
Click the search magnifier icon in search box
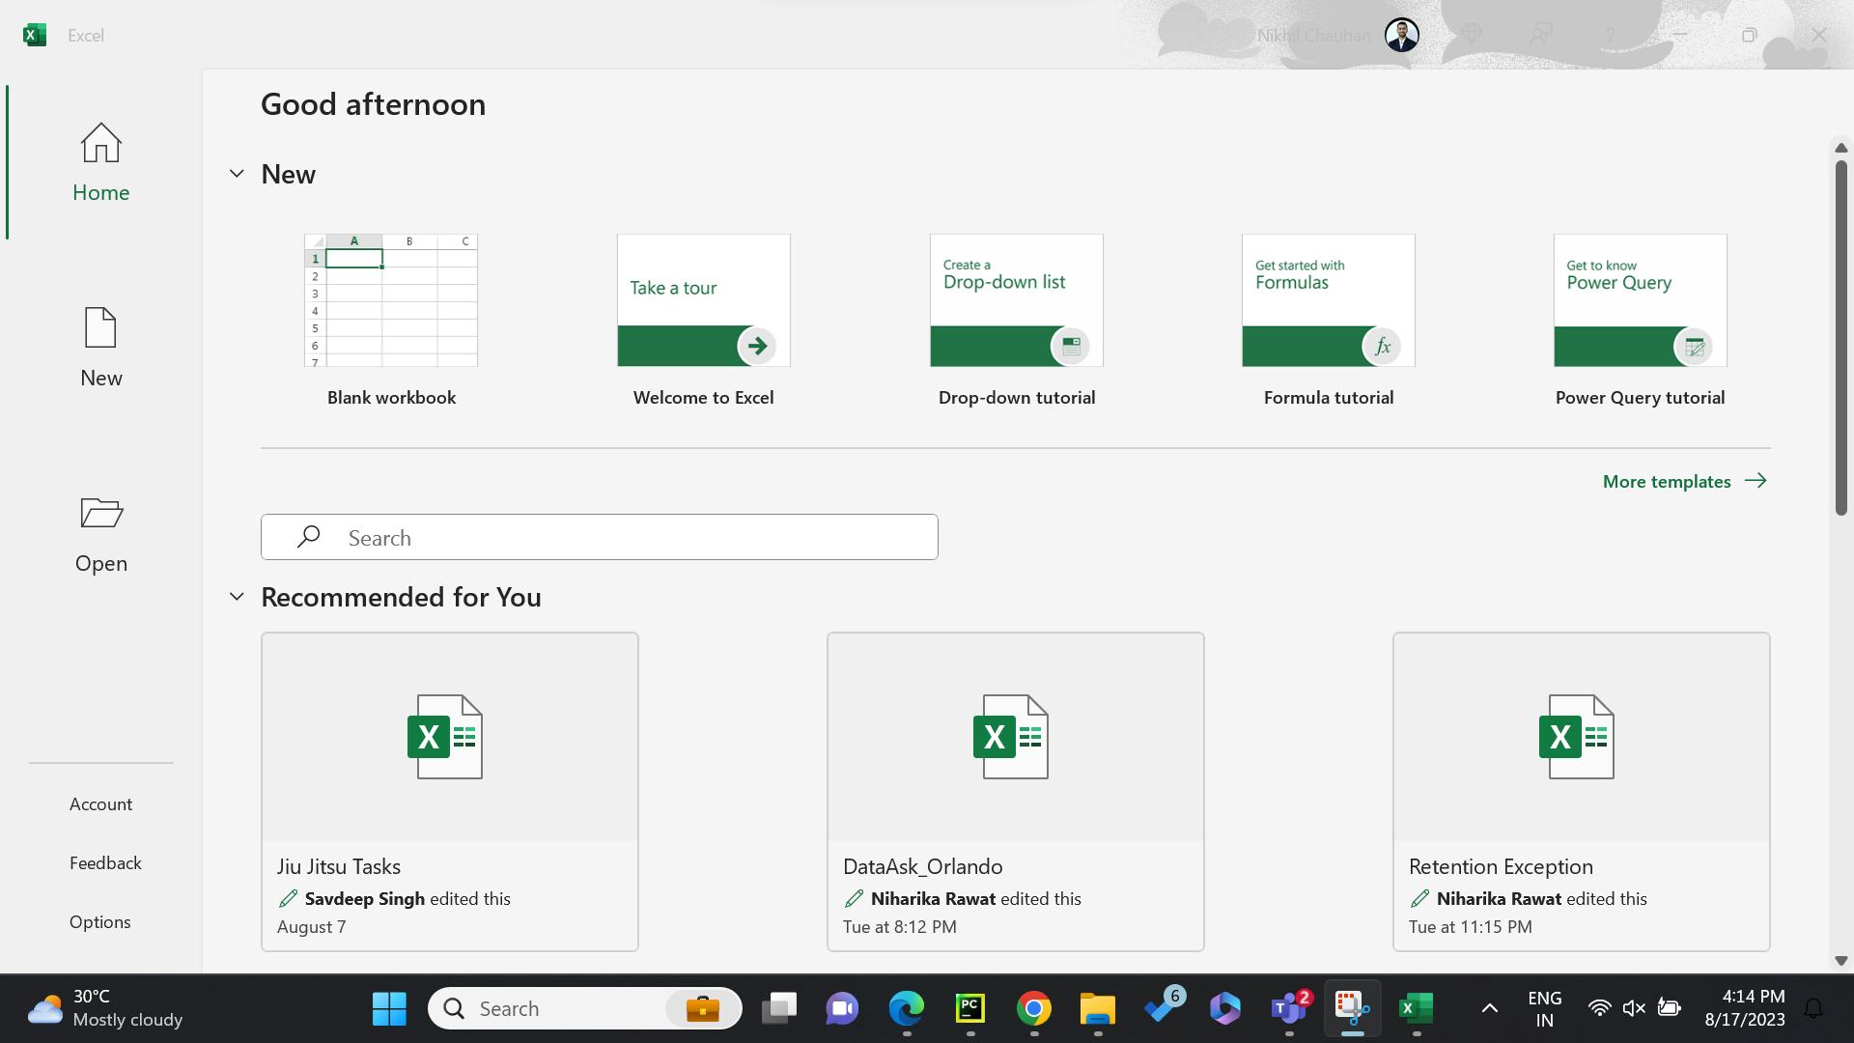308,537
